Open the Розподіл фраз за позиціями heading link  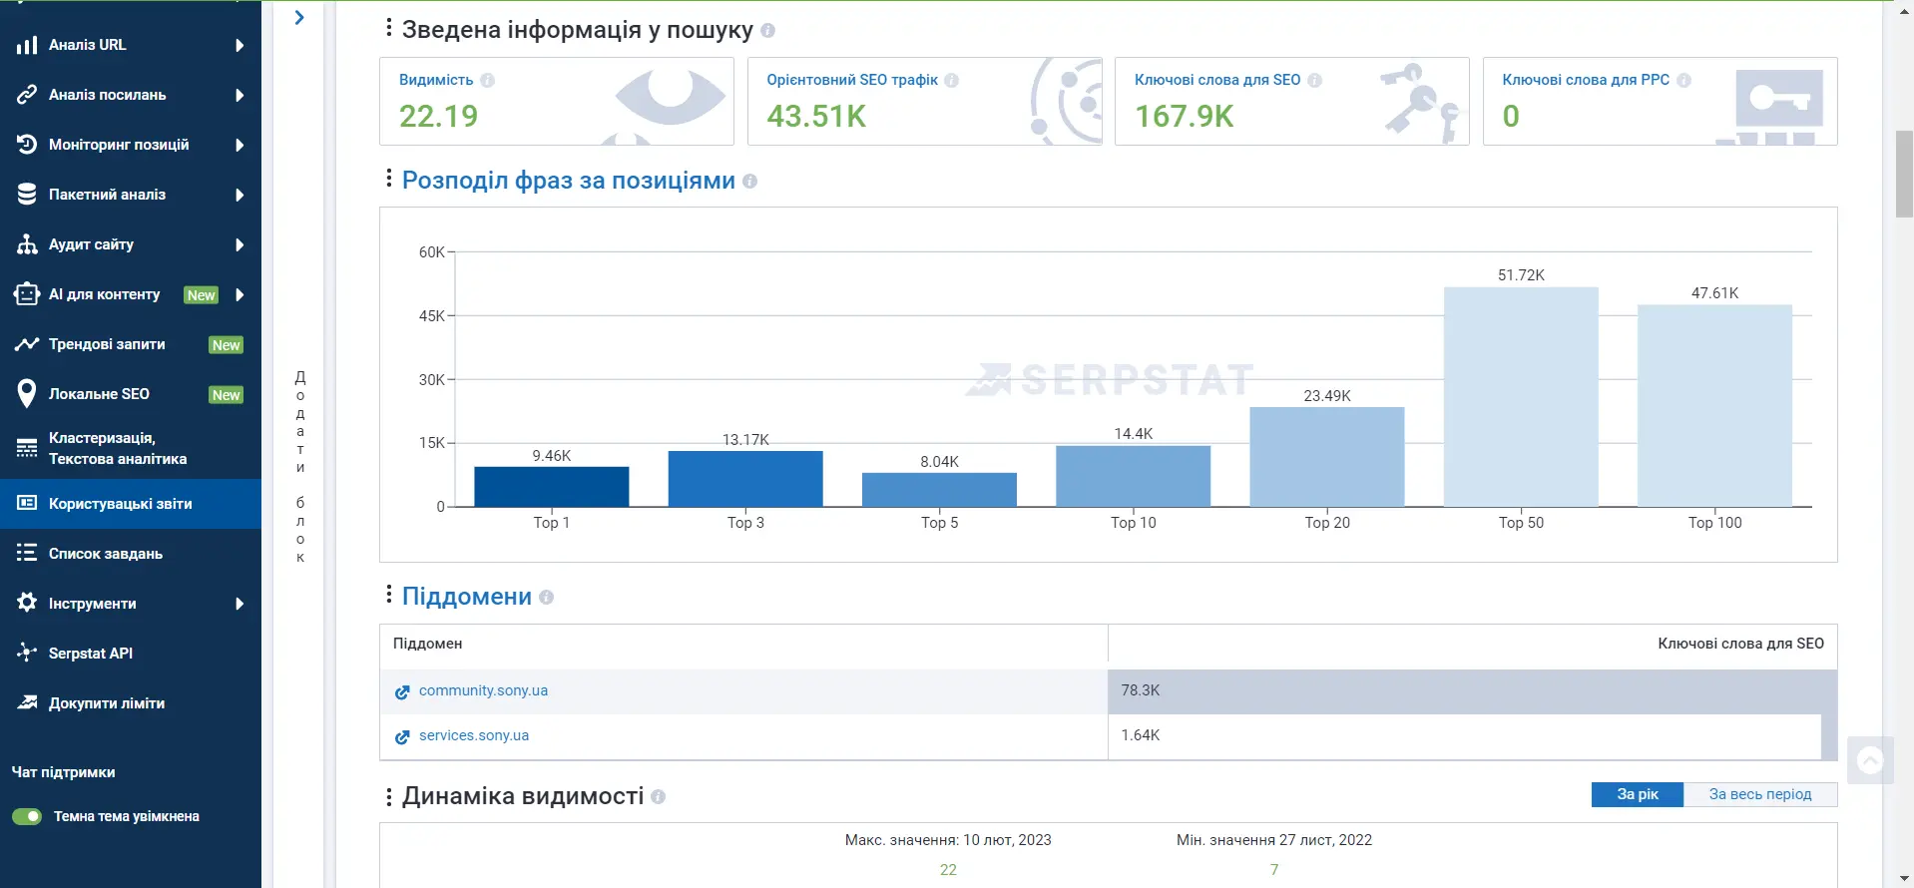569,181
